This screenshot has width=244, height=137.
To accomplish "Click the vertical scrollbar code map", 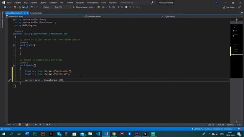I will click(236, 51).
